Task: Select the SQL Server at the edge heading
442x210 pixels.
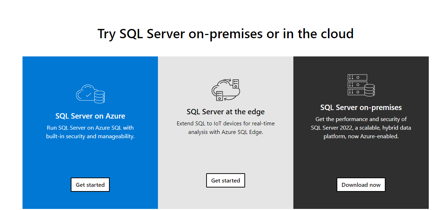Action: coord(226,112)
